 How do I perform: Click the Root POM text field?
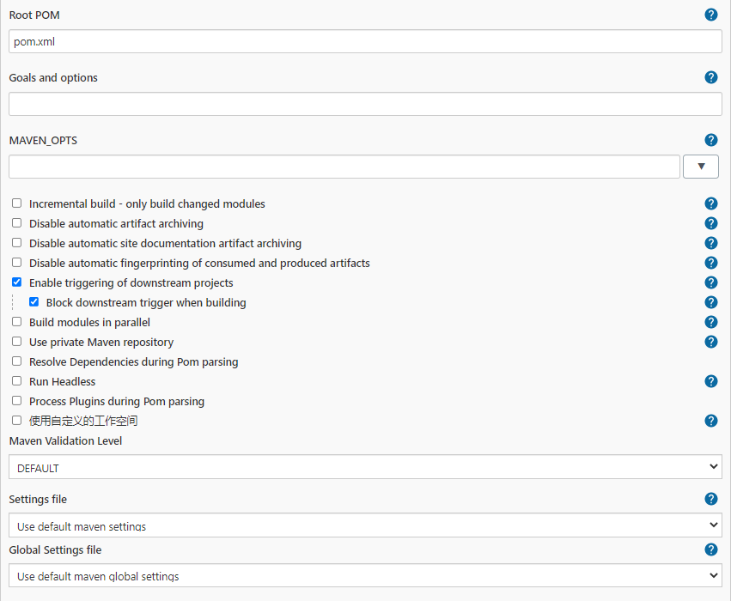click(x=366, y=41)
